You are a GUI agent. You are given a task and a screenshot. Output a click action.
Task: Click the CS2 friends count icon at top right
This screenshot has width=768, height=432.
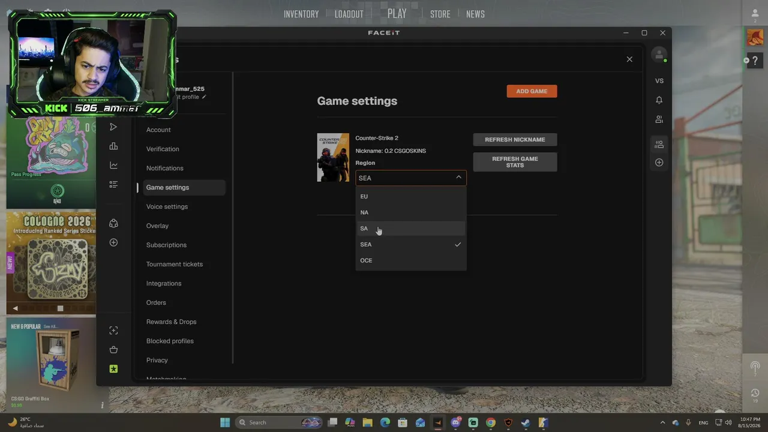tap(755, 15)
